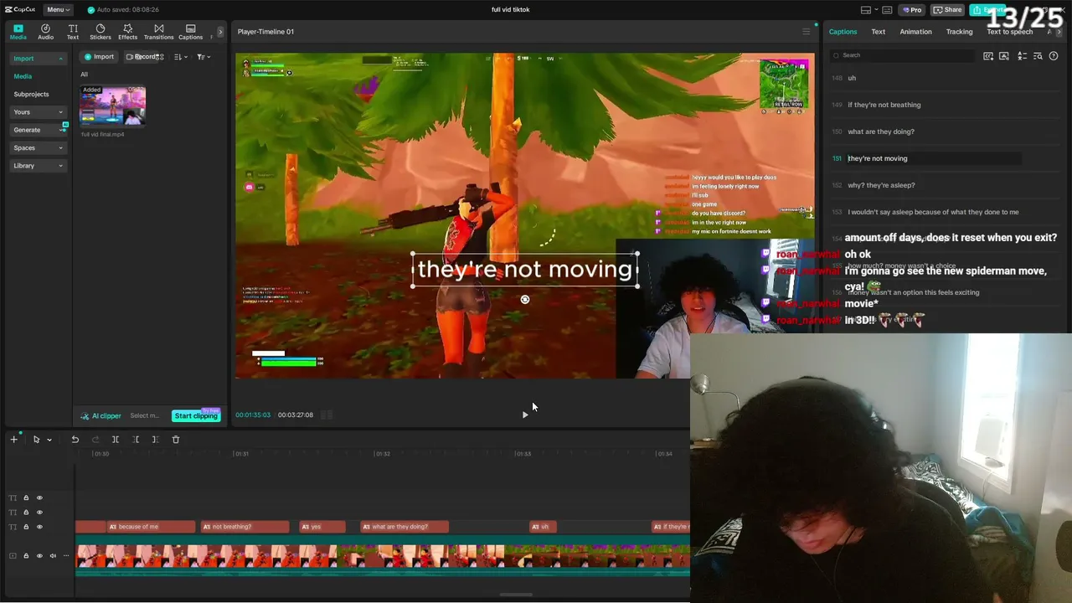
Task: Switch to the Captions tab in right panel
Action: (843, 32)
